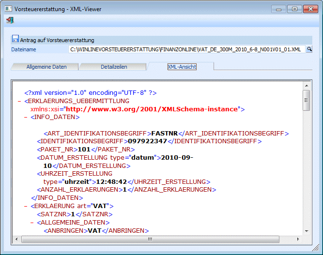Maximize the XML-Viewer window
Viewport: 323px width, 255px height.
(x=293, y=9)
